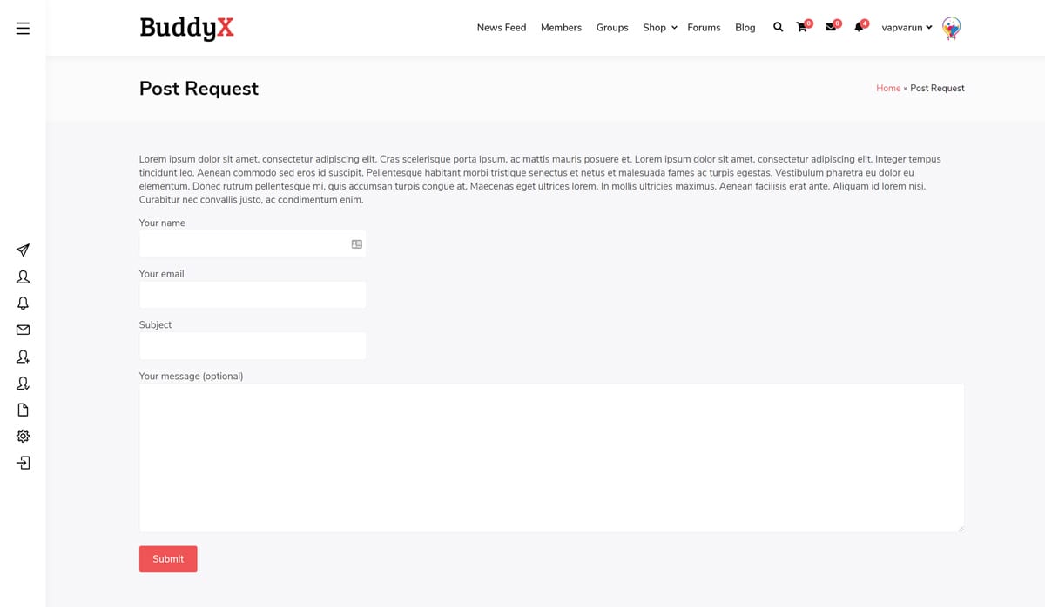Follow the Home breadcrumb link
1045x607 pixels.
(888, 89)
